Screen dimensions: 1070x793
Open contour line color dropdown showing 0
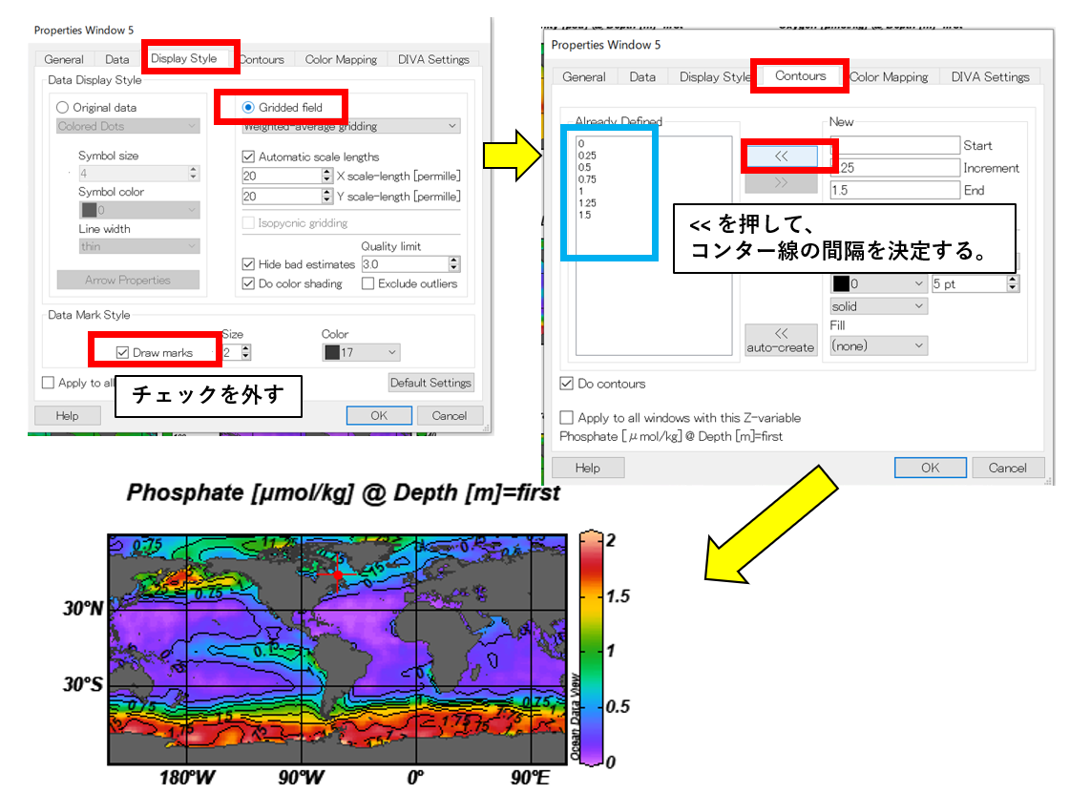[879, 284]
